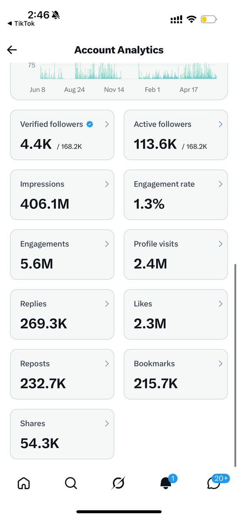Tap the back arrow in the header
Screen dimensions: 238x518
[x=12, y=50]
